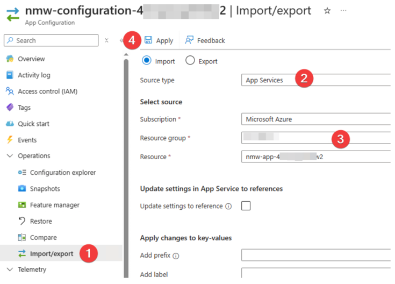Collapse the sidebar with the double-chevron icon
Image resolution: width=395 pixels, height=284 pixels.
coord(121,40)
